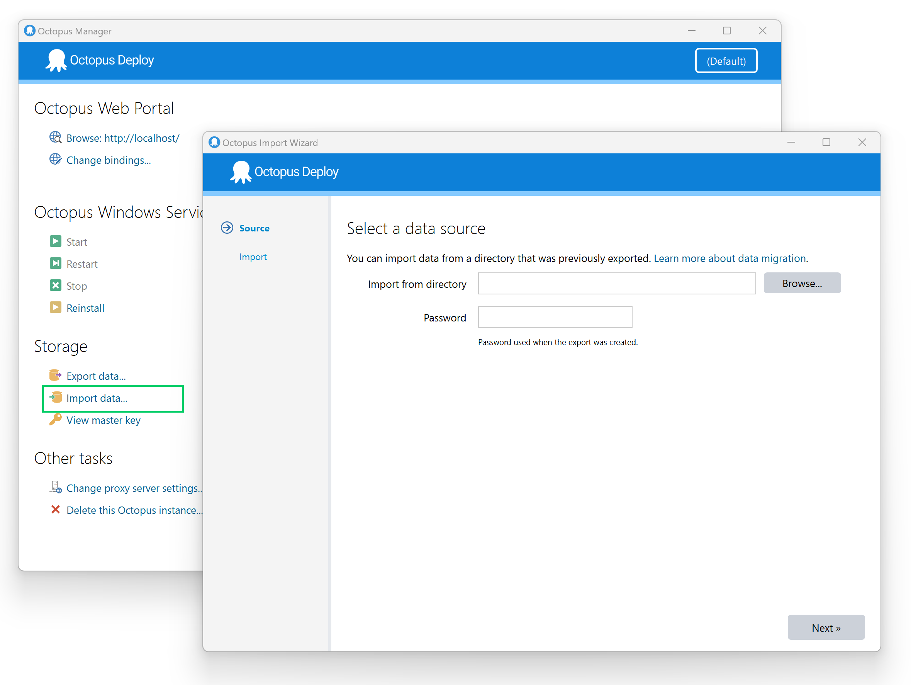Click the Octopus Deploy logo in Manager

pyautogui.click(x=99, y=60)
